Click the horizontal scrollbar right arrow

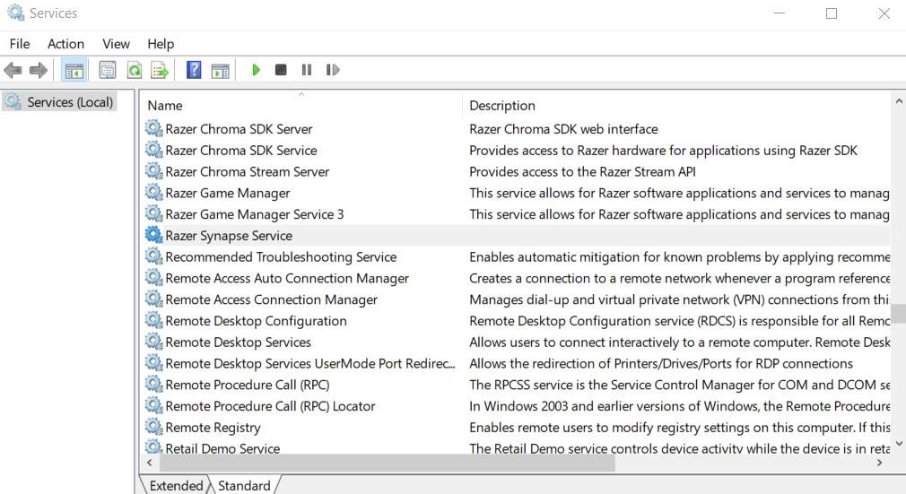pyautogui.click(x=879, y=463)
